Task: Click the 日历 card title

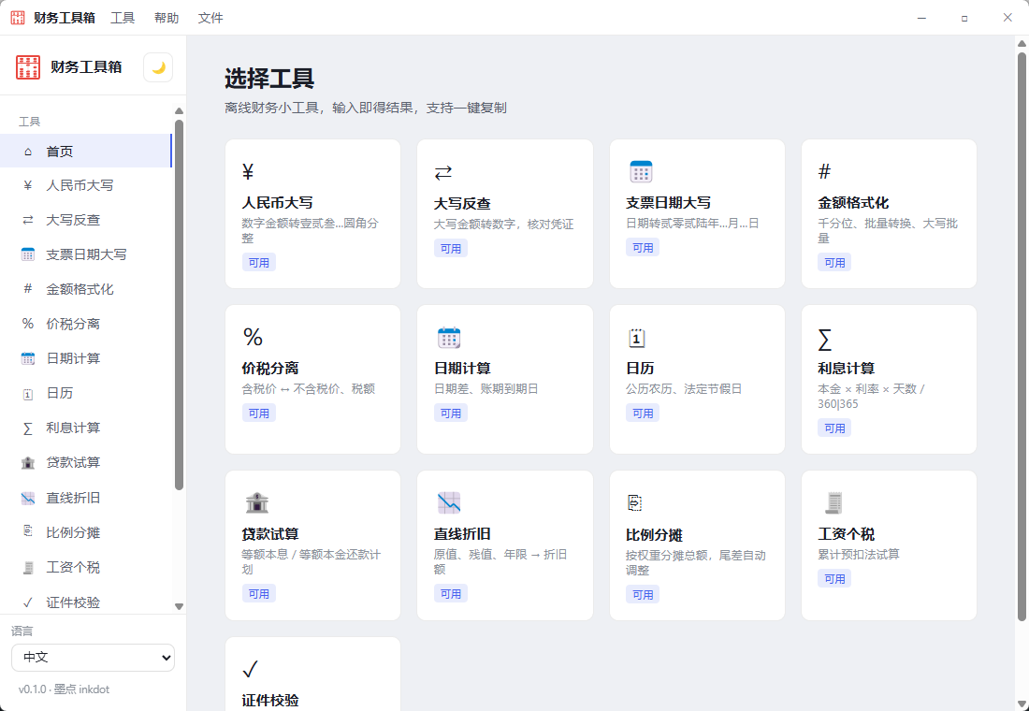Action: point(640,369)
